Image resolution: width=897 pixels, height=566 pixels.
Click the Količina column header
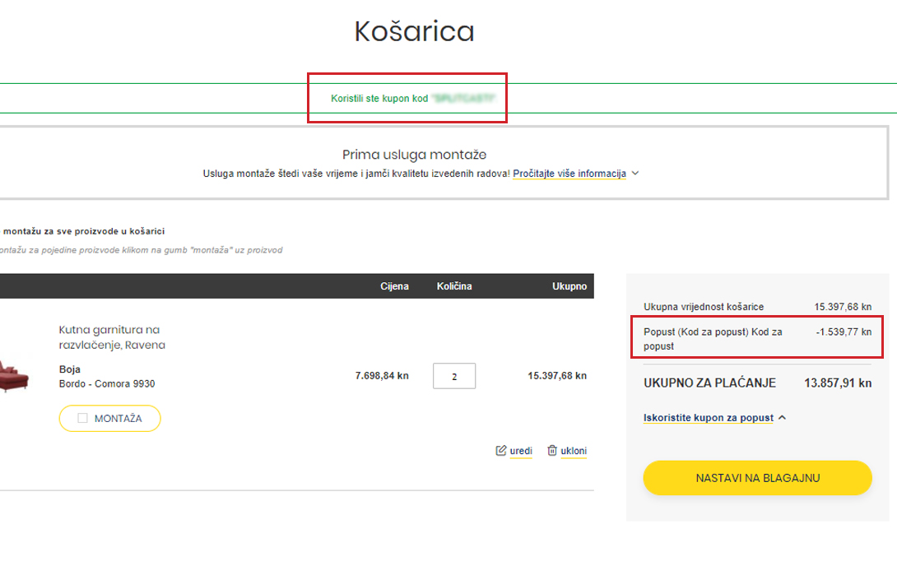click(454, 286)
